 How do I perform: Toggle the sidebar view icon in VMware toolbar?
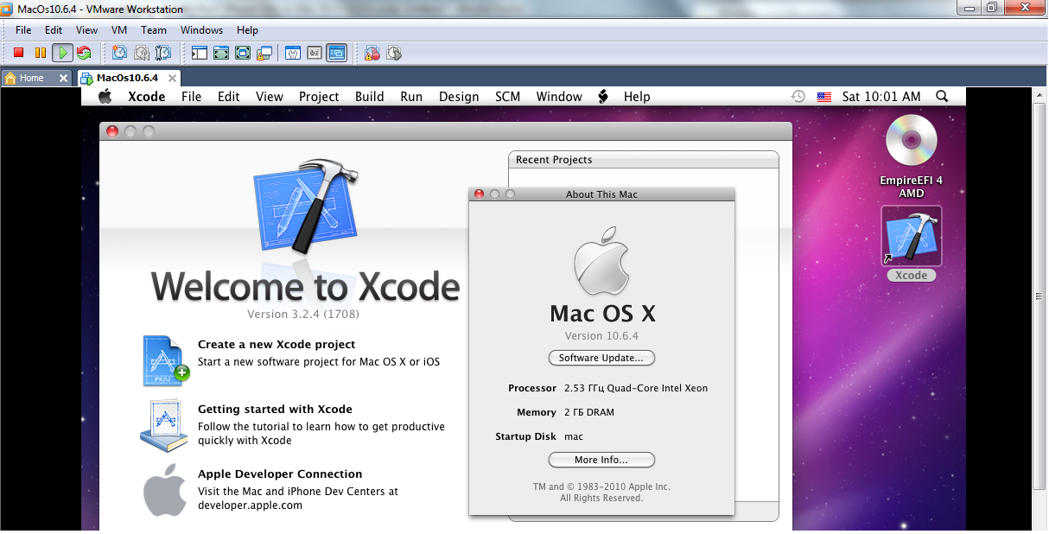[x=199, y=54]
